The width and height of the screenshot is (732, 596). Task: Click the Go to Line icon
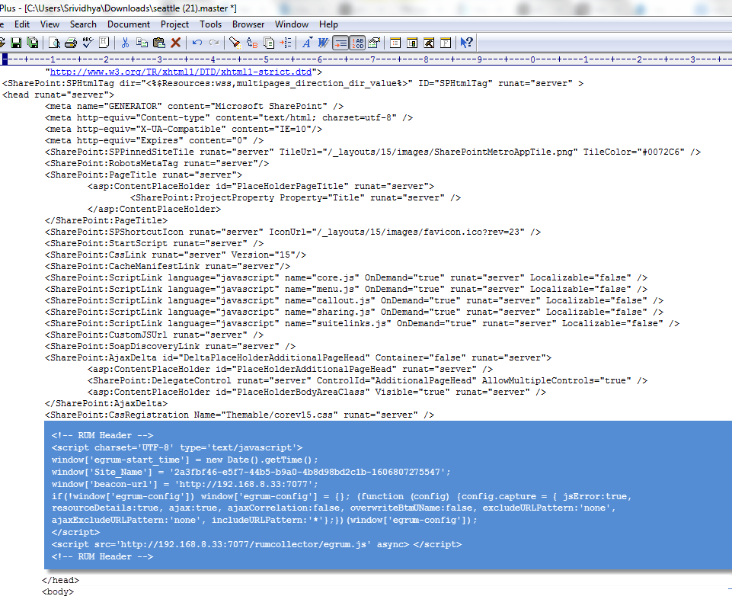click(285, 43)
